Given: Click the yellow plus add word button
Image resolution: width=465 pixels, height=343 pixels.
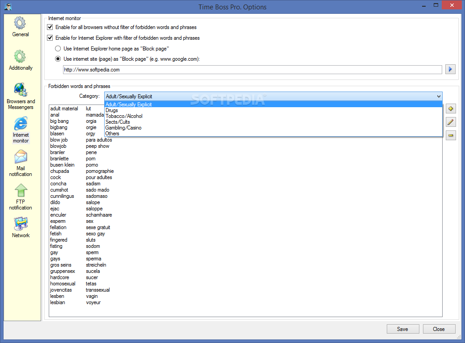Looking at the screenshot, I should 451,109.
